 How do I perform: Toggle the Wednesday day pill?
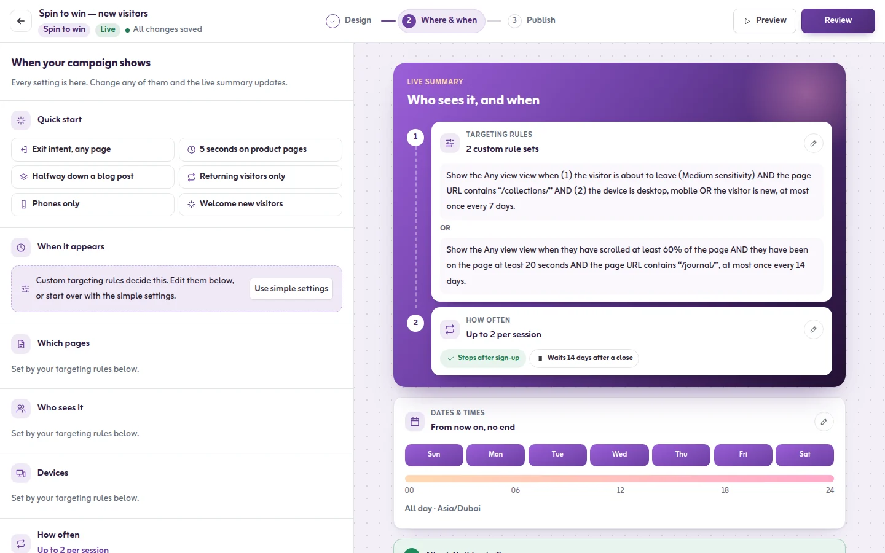(x=619, y=455)
